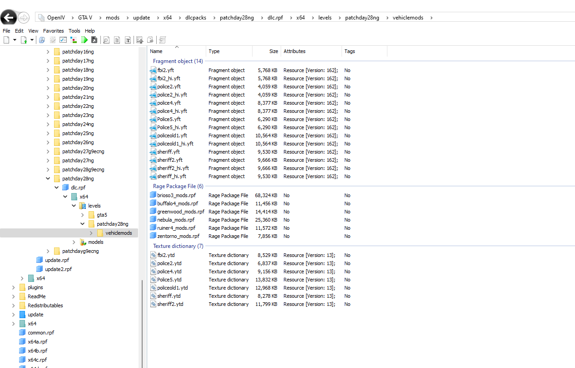The height and width of the screenshot is (368, 575).
Task: Click the green play arrow toolbar icon
Action: [84, 40]
